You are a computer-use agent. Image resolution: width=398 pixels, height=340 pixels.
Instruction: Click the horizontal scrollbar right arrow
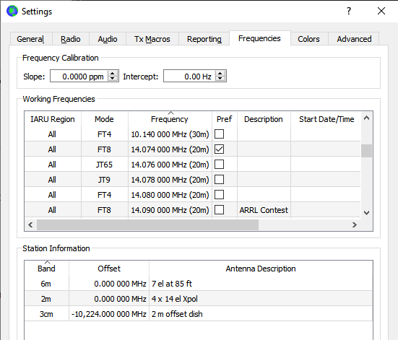(355, 225)
